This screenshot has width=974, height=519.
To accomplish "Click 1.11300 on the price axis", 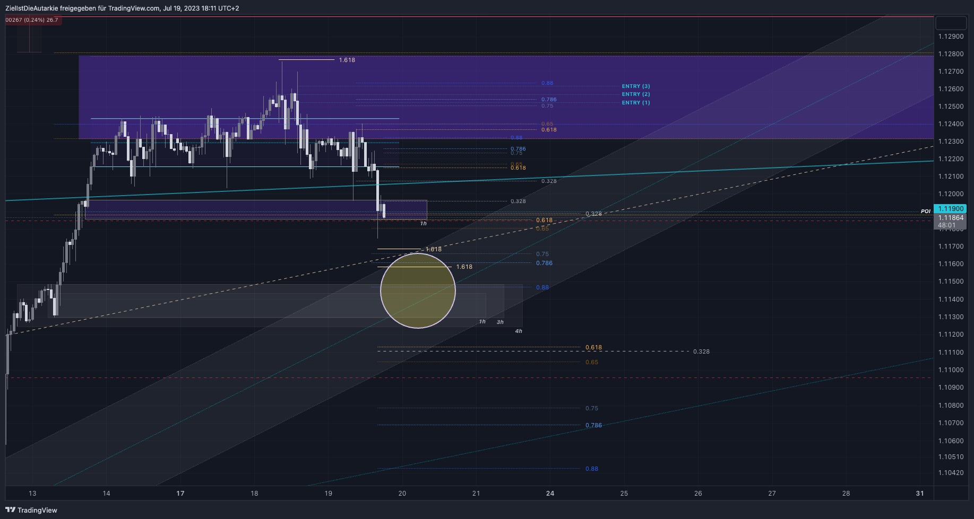I will pos(951,317).
